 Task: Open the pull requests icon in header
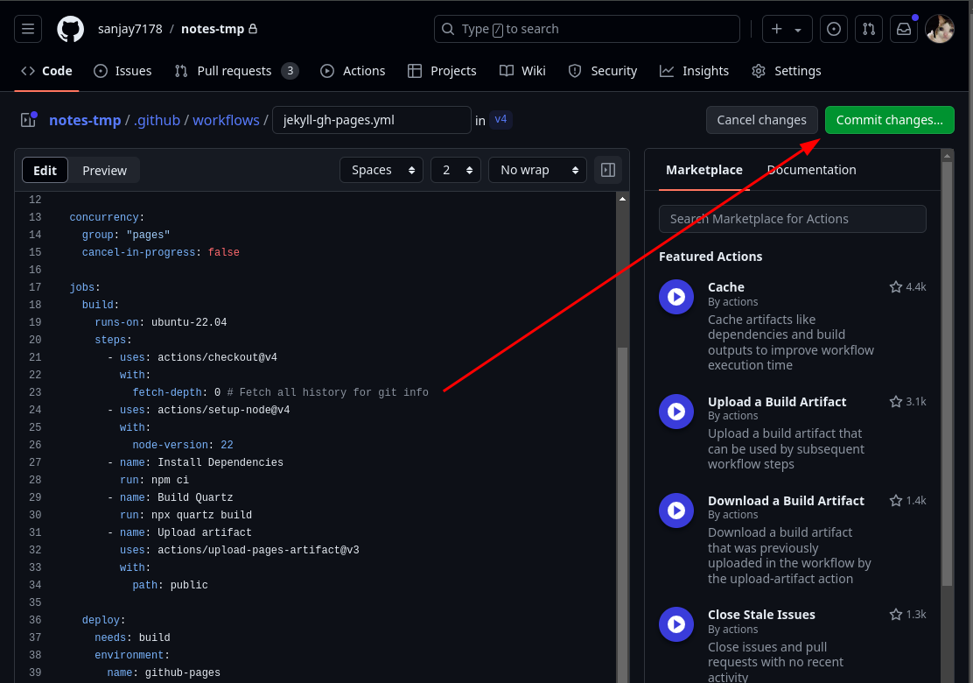(x=869, y=29)
